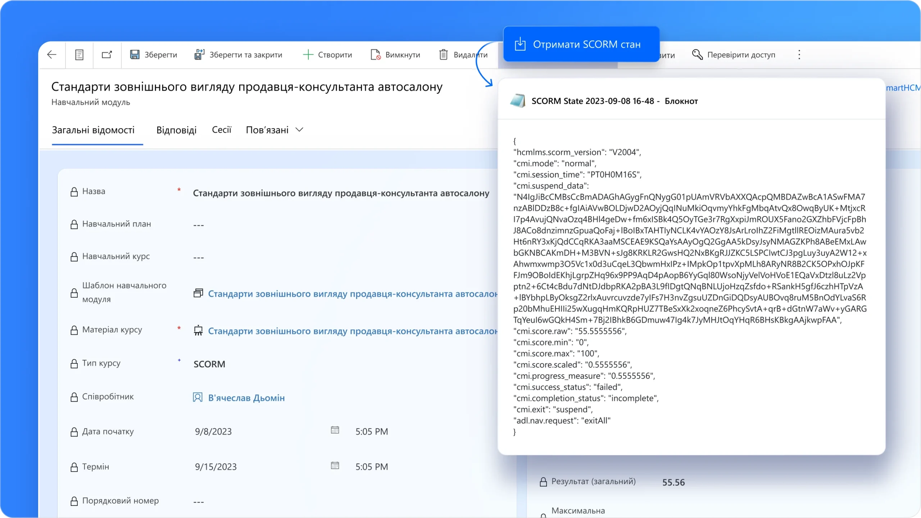Expand the Пов'язані dropdown tab

pyautogui.click(x=274, y=130)
